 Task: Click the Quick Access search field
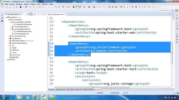tap(164, 11)
